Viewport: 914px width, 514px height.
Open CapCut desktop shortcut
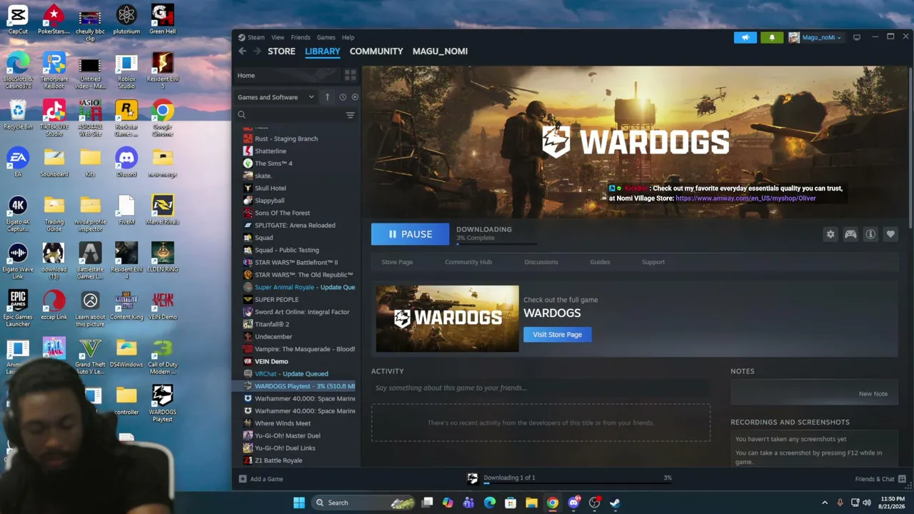click(x=18, y=20)
